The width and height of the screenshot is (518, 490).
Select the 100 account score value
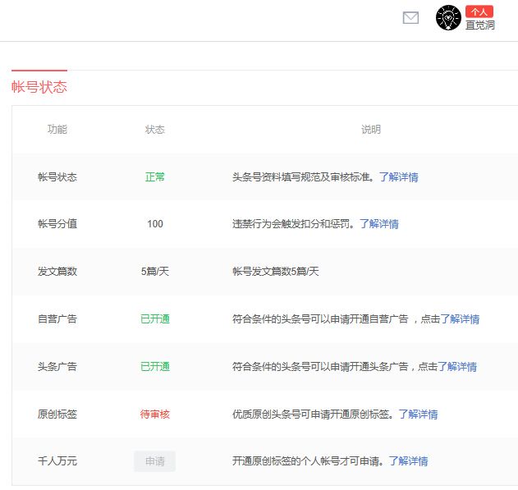coord(155,224)
